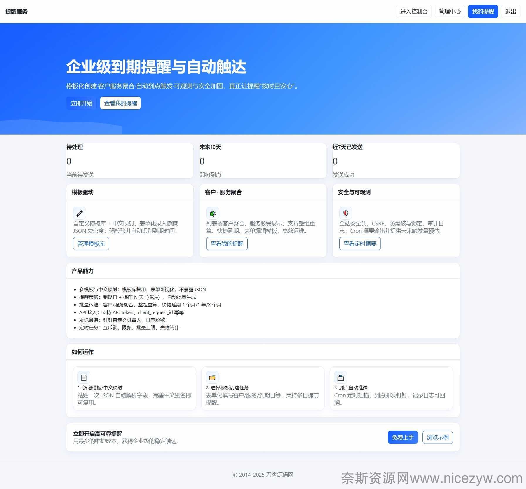The height and width of the screenshot is (489, 526).
Task: Open 查看定时摘要 in the 安全与可观测 card
Action: 360,244
